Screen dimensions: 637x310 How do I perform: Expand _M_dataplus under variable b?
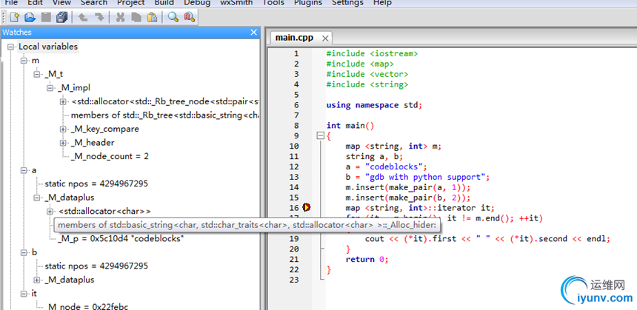(37, 280)
